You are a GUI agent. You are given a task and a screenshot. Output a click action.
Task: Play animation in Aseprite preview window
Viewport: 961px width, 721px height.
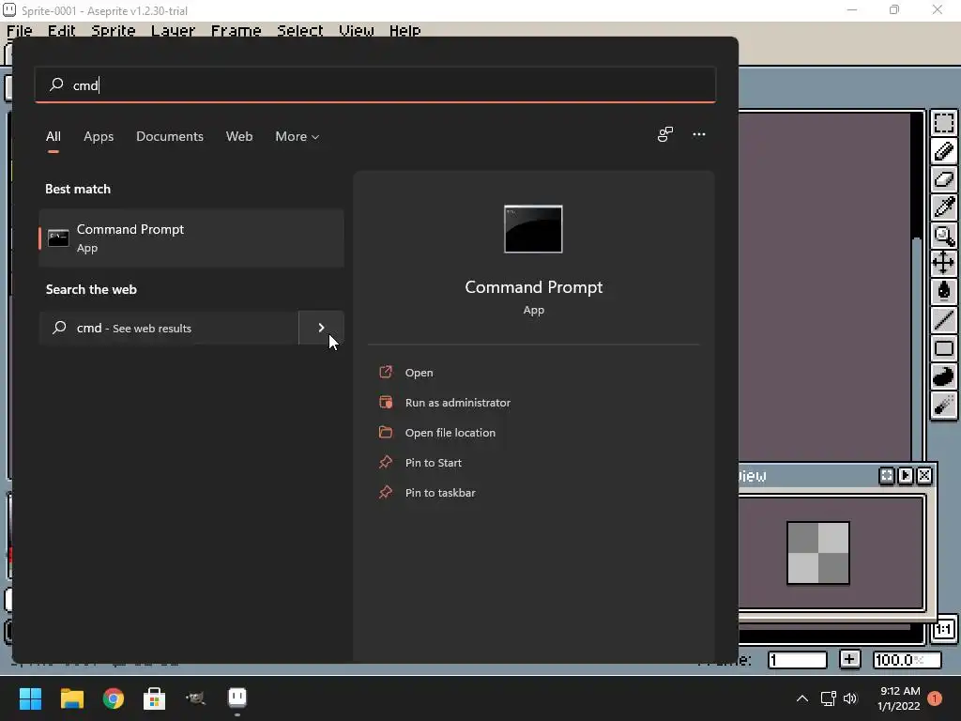906,476
